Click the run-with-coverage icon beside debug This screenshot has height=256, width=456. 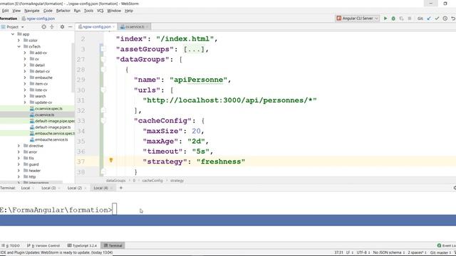(x=401, y=18)
